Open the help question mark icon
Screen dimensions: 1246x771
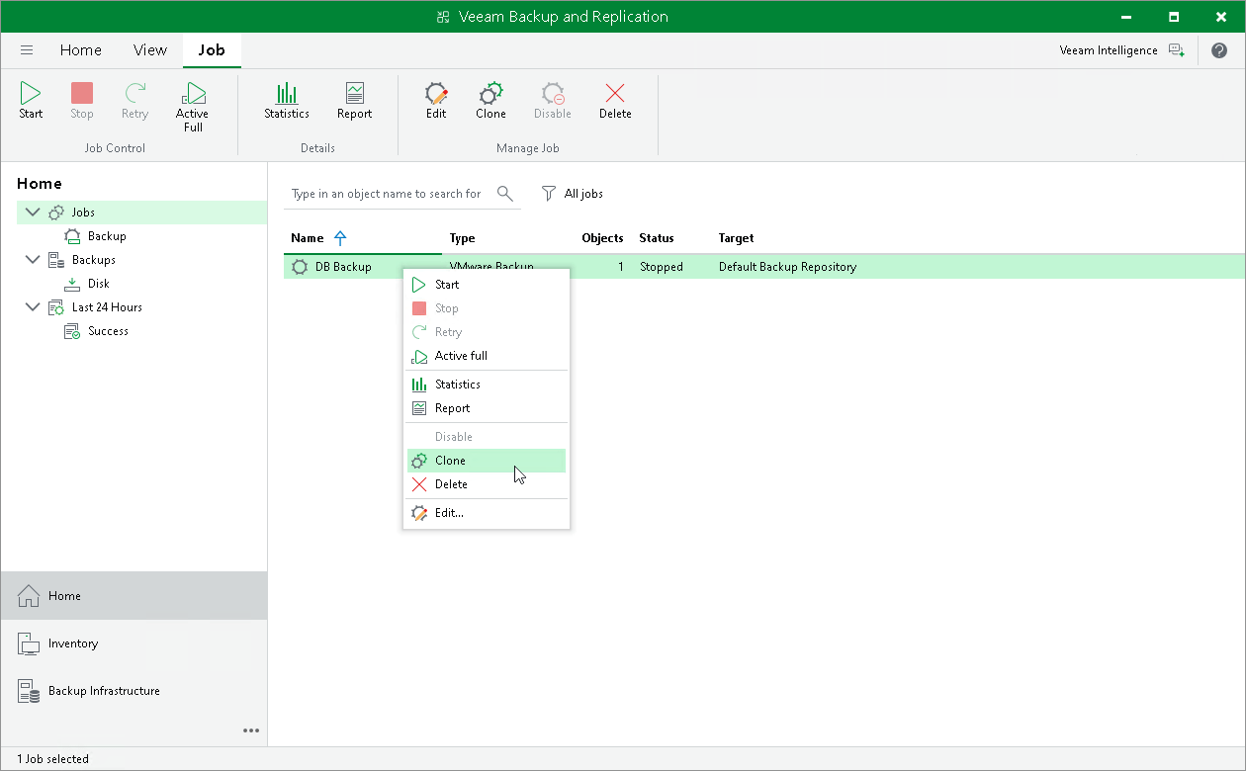coord(1219,50)
